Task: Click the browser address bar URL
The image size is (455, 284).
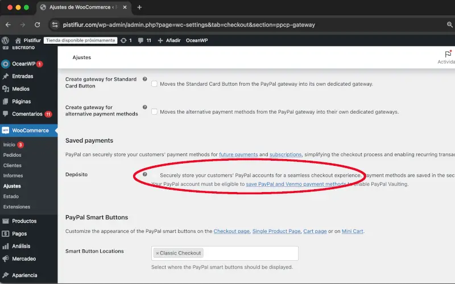Action: (189, 25)
